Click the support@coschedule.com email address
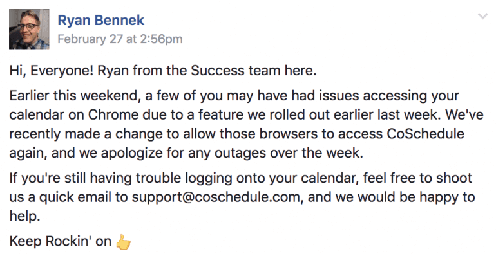The height and width of the screenshot is (256, 496). click(x=216, y=197)
